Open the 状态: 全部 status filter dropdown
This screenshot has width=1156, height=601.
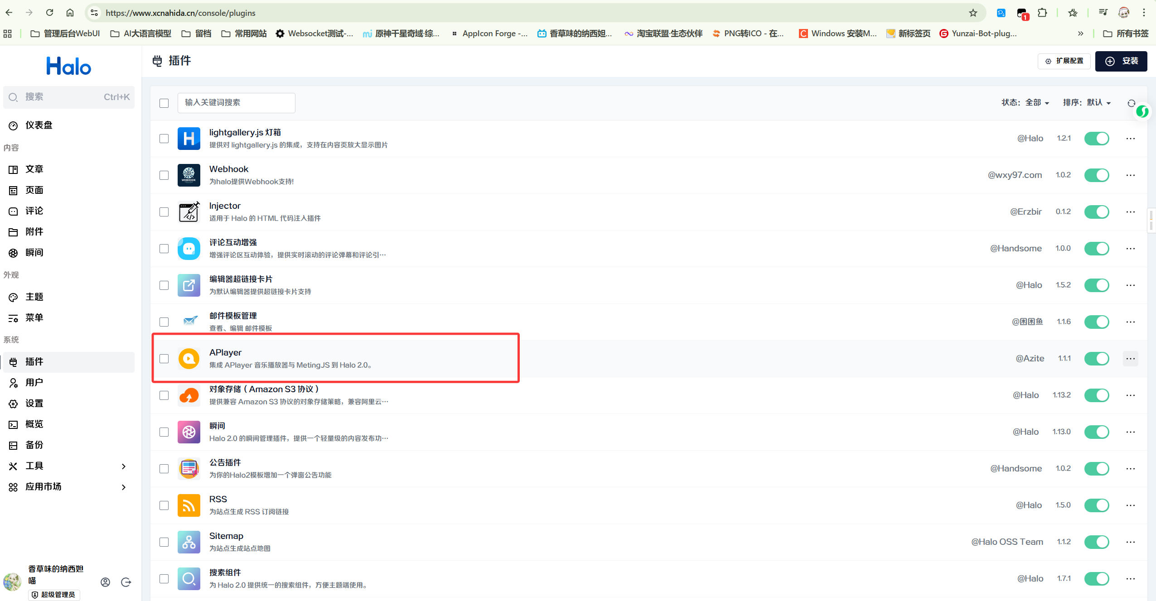click(x=1025, y=102)
